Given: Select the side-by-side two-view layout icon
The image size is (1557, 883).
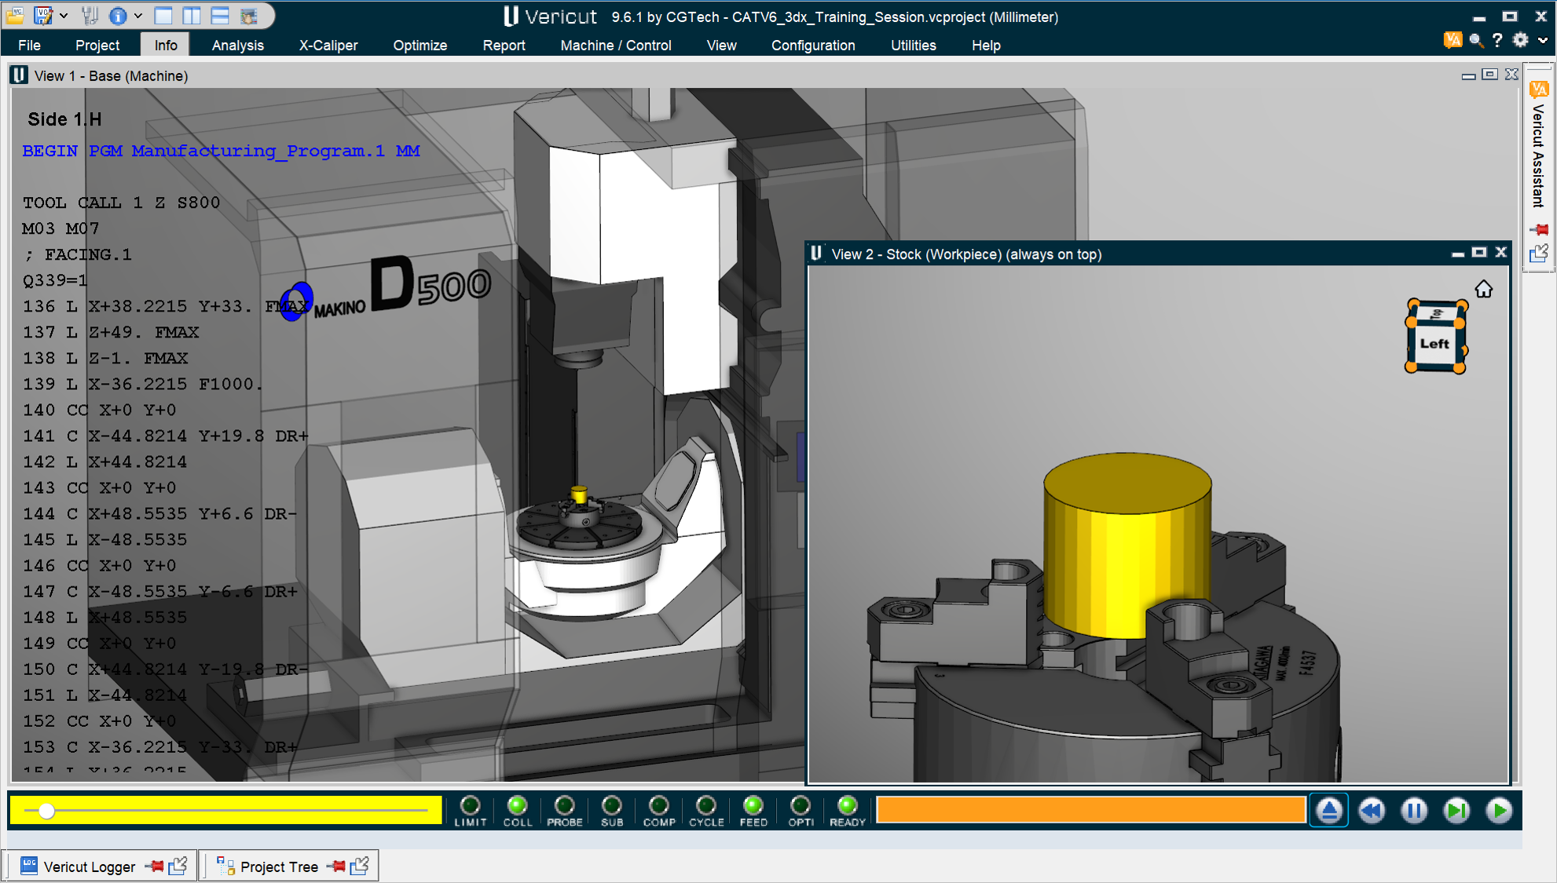Looking at the screenshot, I should [192, 15].
